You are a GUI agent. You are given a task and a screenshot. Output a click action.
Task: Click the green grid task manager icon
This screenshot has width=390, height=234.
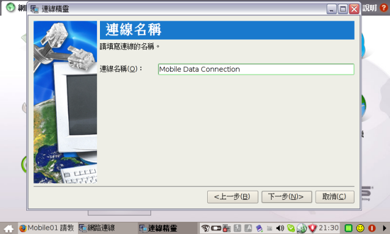[349, 228]
